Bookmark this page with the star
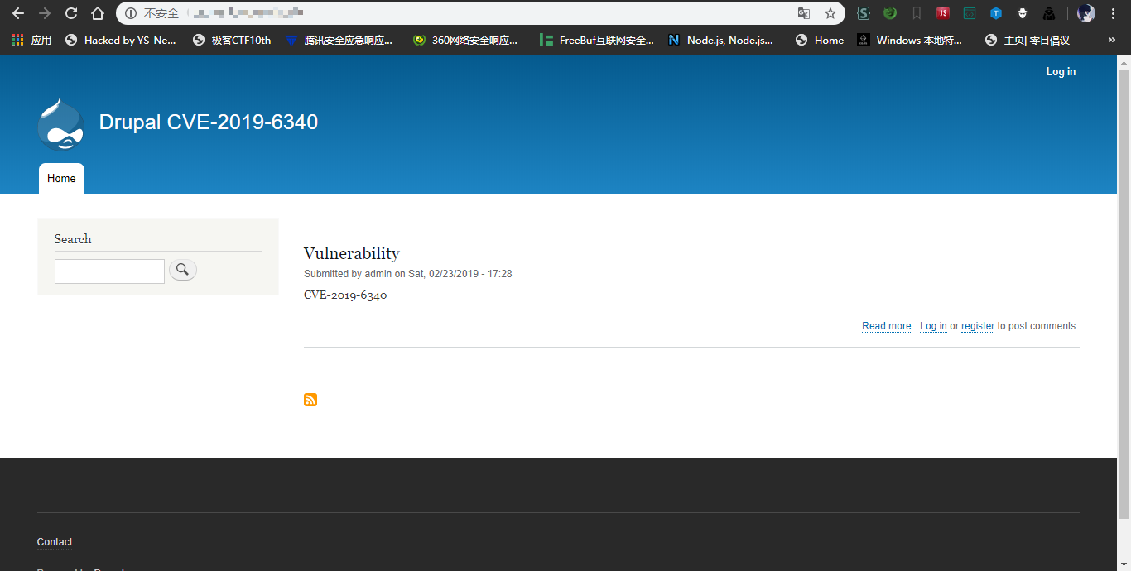Viewport: 1131px width, 571px height. 830,13
